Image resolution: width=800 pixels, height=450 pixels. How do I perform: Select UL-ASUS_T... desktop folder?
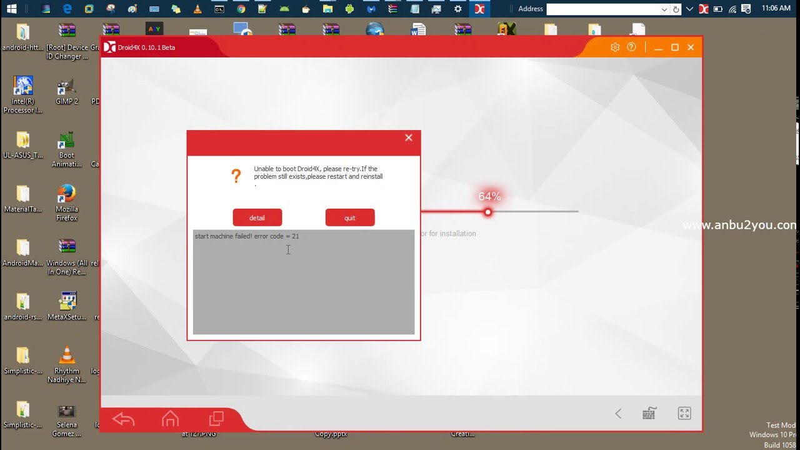(22, 145)
